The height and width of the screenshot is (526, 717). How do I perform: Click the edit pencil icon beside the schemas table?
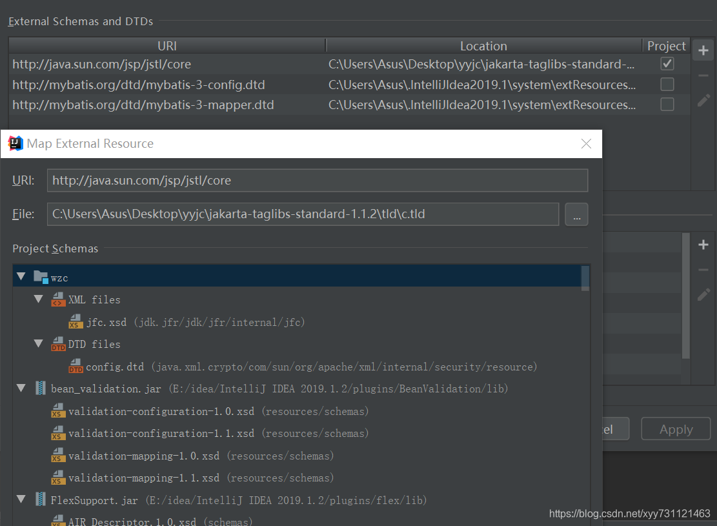click(x=703, y=100)
